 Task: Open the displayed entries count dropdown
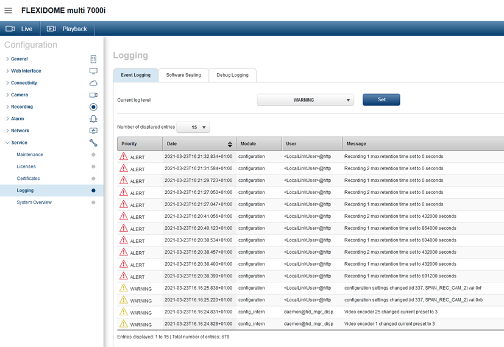tap(193, 127)
